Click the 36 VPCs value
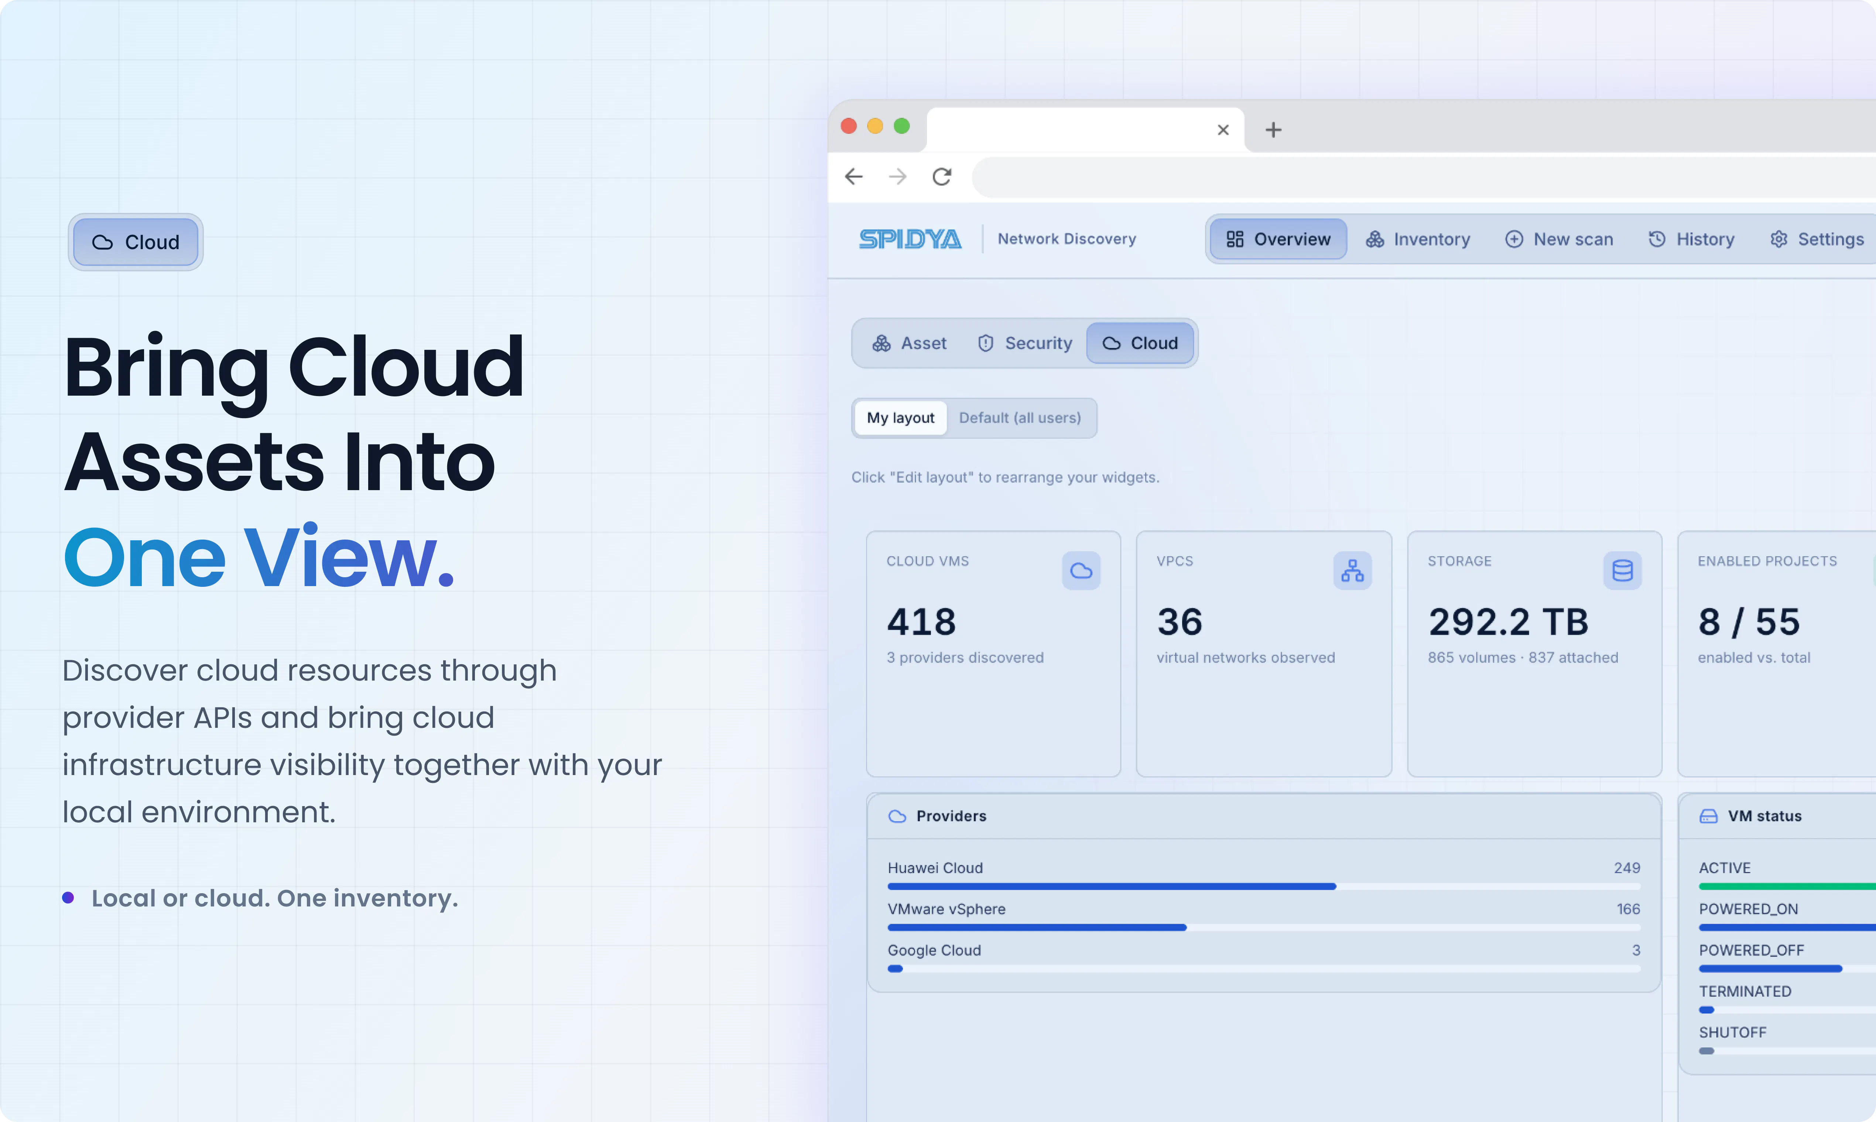1876x1122 pixels. click(1179, 622)
